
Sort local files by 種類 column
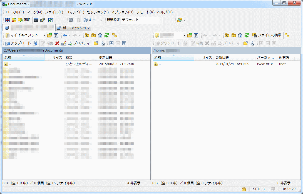[81, 58]
